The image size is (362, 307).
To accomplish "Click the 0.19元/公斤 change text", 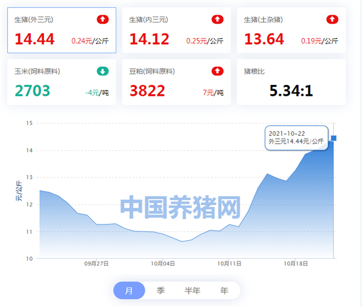I will [319, 41].
